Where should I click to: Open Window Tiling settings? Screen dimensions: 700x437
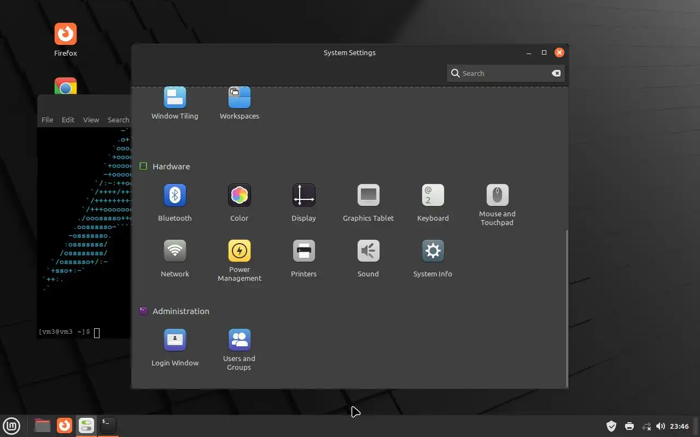(x=175, y=103)
